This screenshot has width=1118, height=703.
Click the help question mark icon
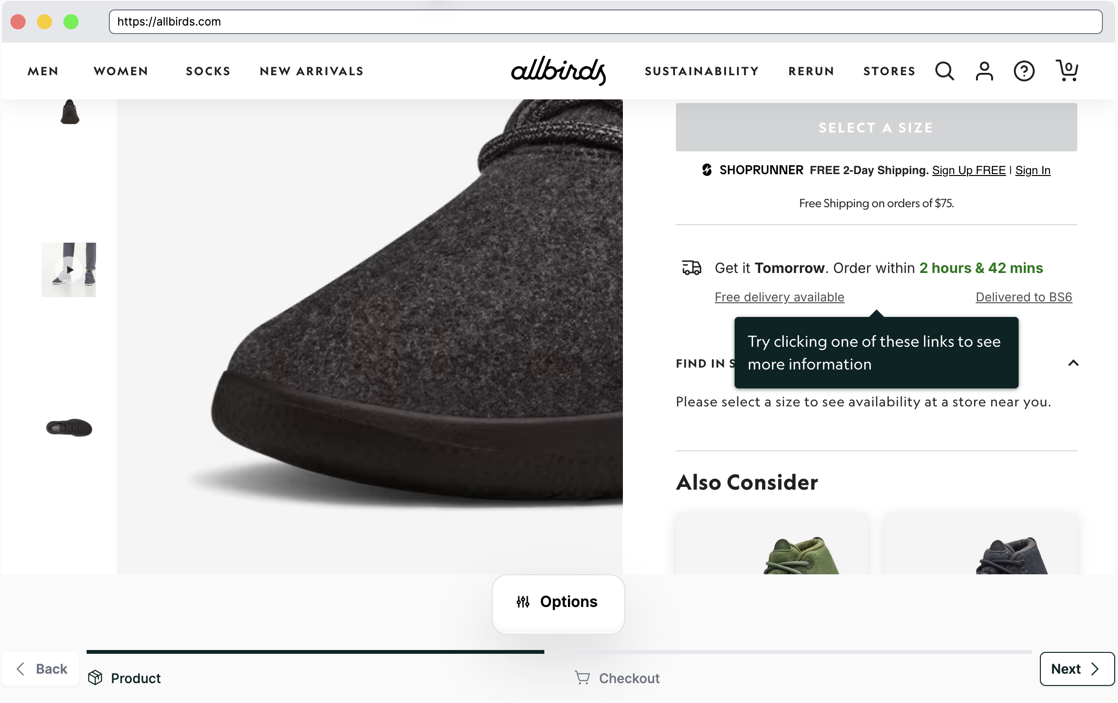click(1024, 71)
